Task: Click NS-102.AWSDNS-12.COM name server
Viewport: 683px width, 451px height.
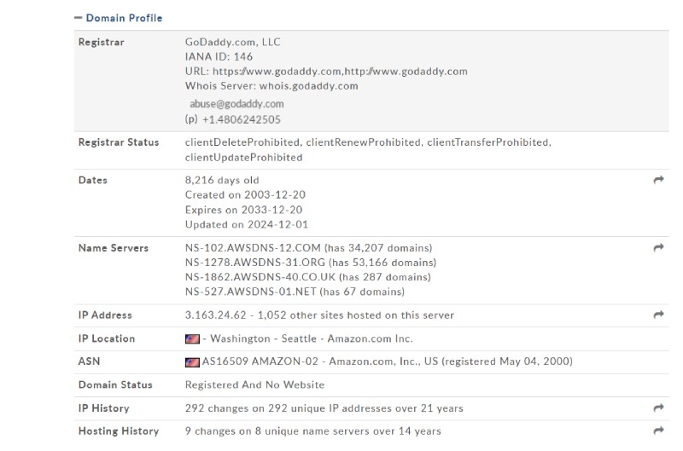Action: 253,248
